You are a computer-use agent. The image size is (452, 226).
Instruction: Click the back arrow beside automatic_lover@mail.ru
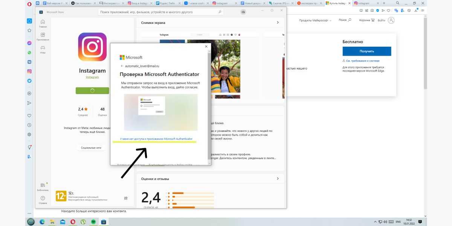click(x=122, y=66)
